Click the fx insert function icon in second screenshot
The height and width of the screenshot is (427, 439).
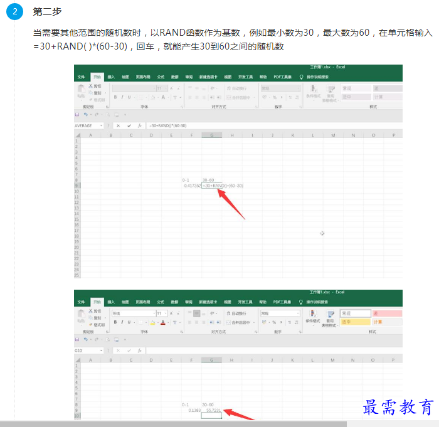(x=140, y=351)
